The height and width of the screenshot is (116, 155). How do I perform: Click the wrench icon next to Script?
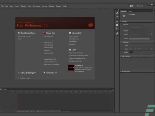[x=152, y=34]
